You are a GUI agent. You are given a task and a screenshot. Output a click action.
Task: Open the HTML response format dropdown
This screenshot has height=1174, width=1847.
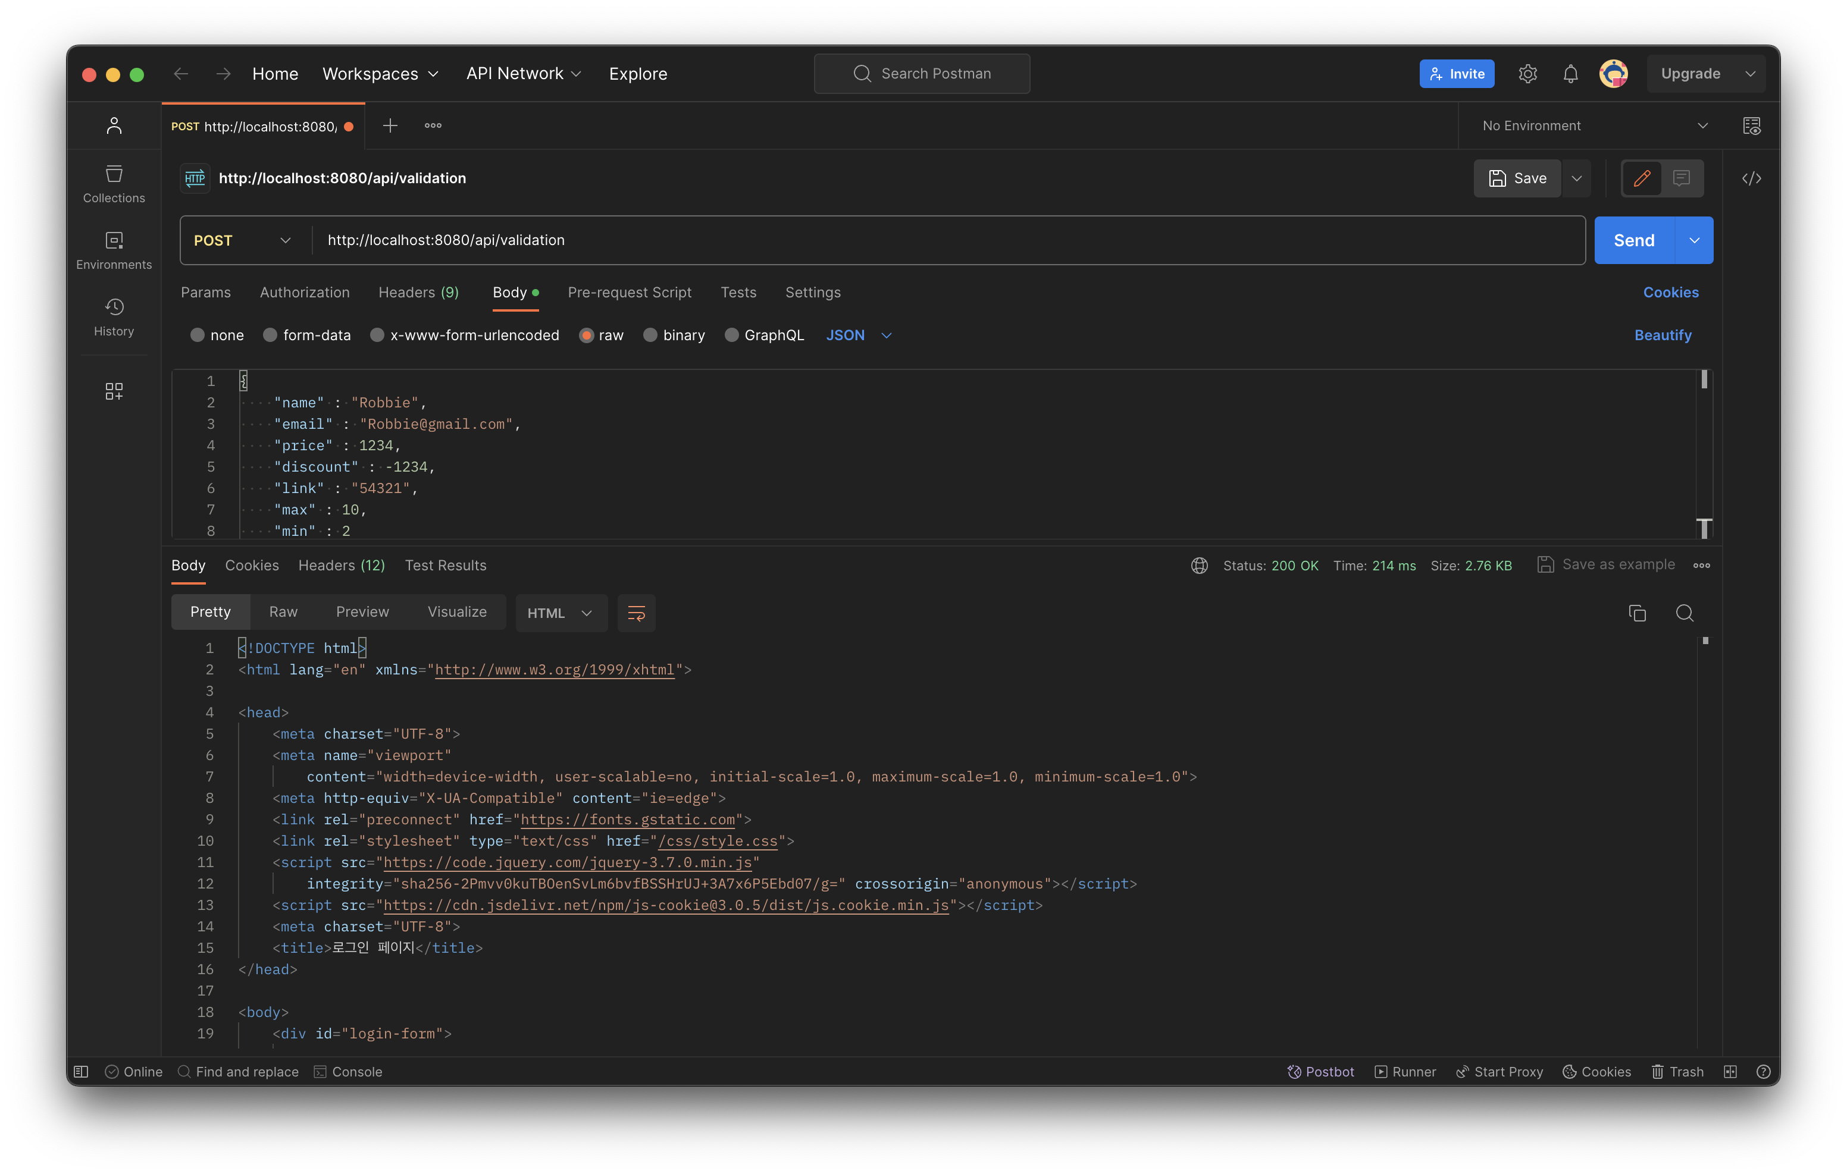pyautogui.click(x=560, y=613)
